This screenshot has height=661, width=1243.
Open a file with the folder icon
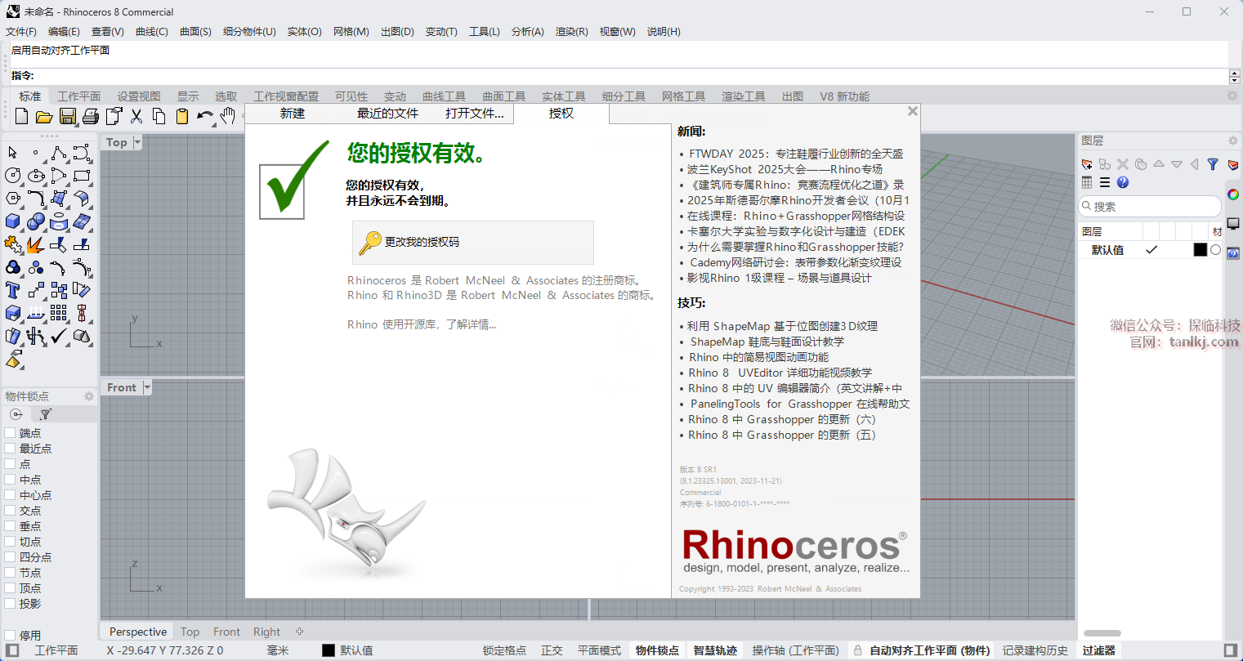click(x=44, y=117)
